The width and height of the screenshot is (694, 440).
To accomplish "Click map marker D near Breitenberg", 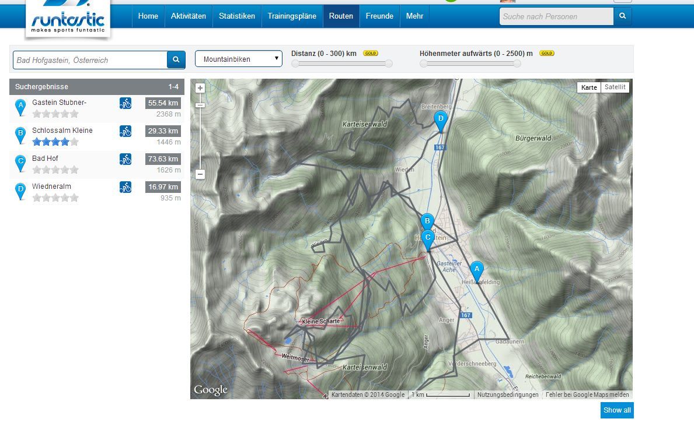I will pos(441,121).
